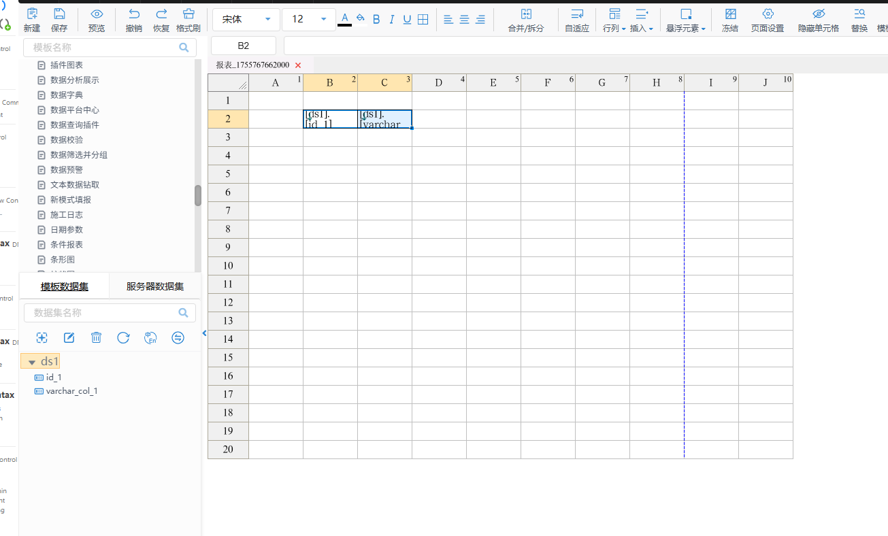
Task: Toggle underline text formatting
Action: click(x=407, y=20)
